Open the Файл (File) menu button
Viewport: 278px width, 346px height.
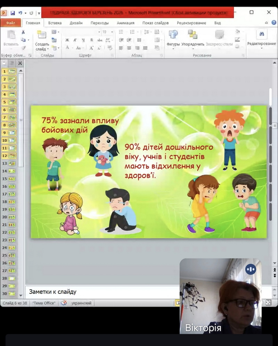(10, 23)
